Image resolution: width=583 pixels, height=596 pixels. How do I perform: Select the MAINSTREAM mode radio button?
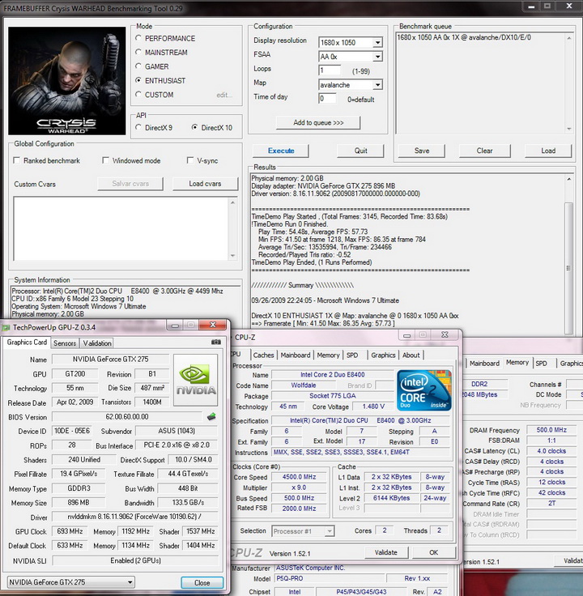click(x=138, y=52)
